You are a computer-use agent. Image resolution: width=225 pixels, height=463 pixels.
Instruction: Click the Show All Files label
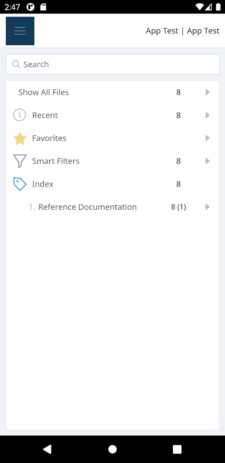43,92
